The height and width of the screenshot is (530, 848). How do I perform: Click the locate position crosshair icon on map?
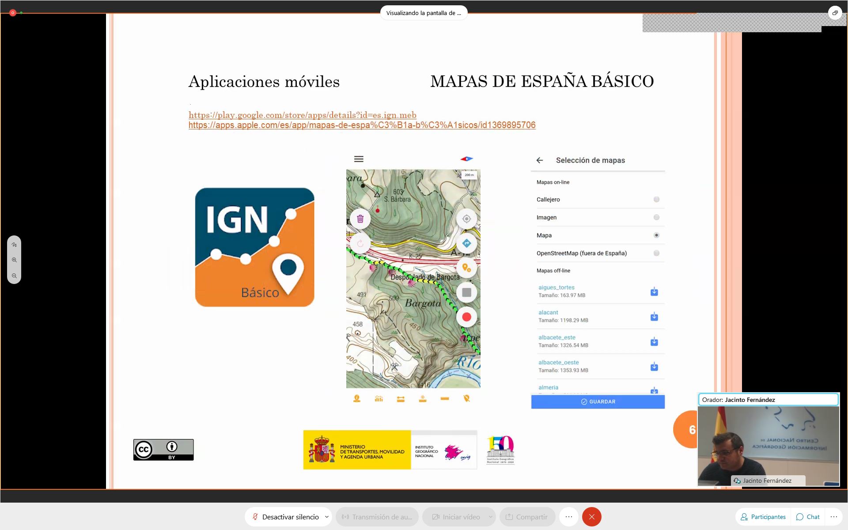click(x=466, y=219)
